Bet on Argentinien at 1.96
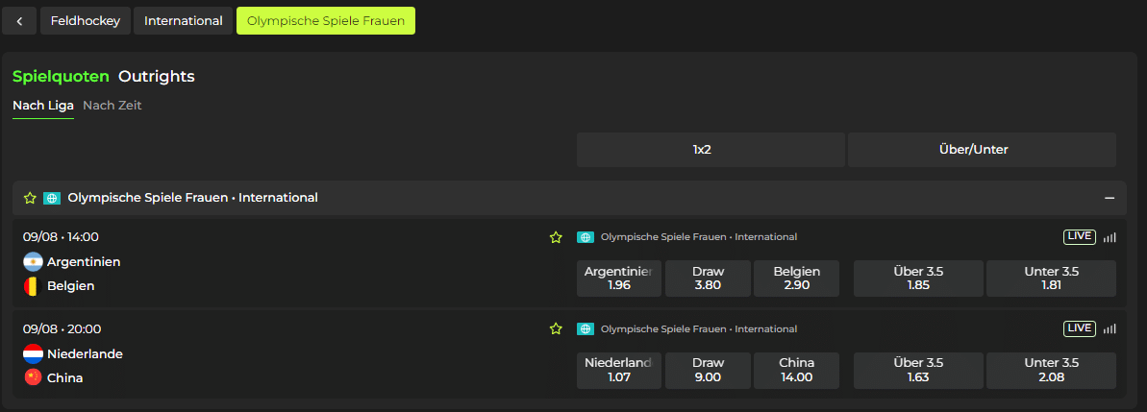This screenshot has height=412, width=1147. click(619, 279)
